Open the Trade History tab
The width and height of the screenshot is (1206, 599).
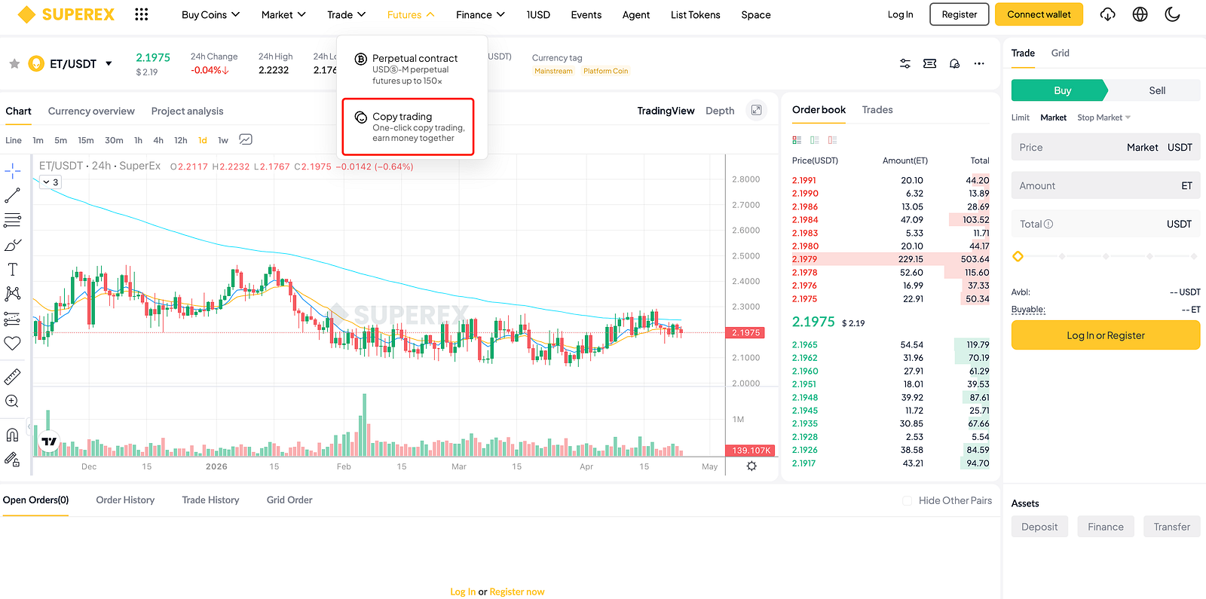coord(210,500)
